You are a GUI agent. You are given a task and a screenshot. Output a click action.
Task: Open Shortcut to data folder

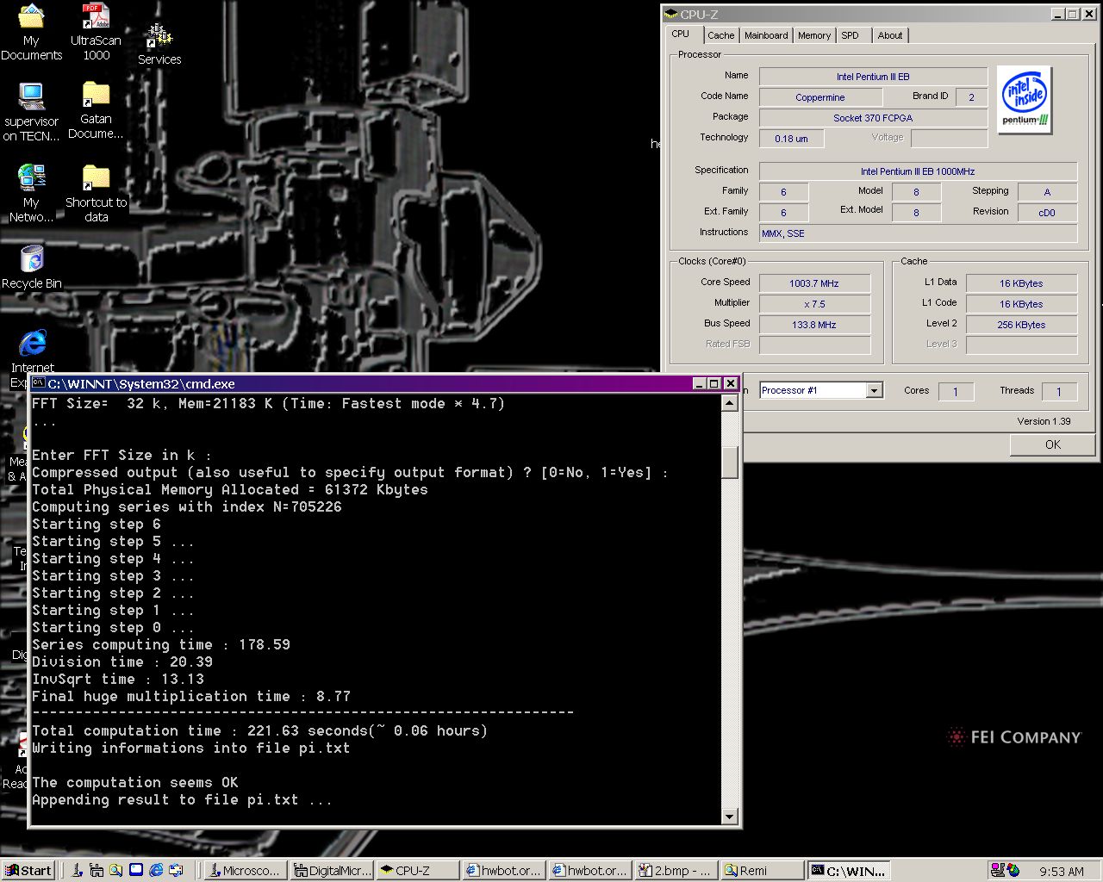point(96,194)
